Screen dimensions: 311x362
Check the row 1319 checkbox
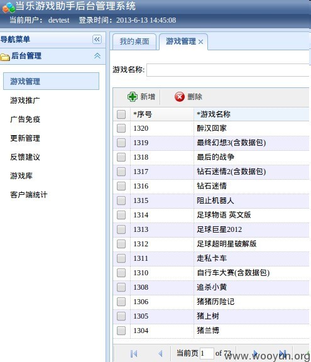(x=121, y=143)
